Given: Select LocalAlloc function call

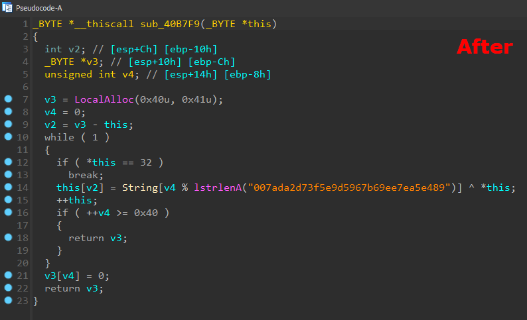Looking at the screenshot, I should (104, 99).
